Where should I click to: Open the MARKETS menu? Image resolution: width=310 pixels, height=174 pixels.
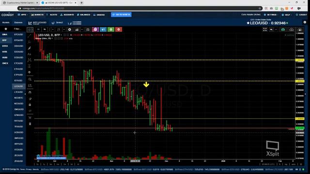coord(37,15)
